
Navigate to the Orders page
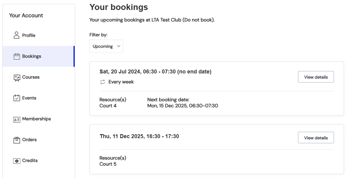tap(29, 140)
